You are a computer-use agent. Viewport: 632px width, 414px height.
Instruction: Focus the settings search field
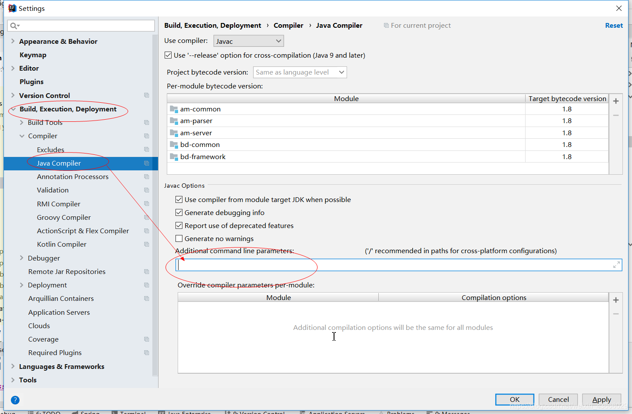click(x=81, y=26)
